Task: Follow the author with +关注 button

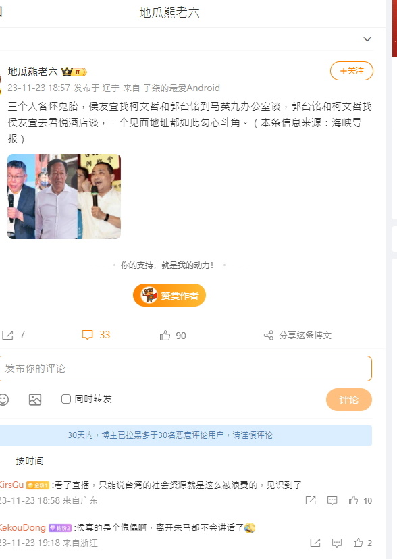Action: (x=351, y=71)
